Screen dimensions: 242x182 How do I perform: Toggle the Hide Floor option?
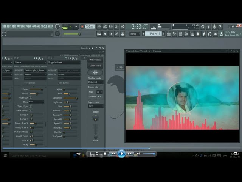click(x=30, y=98)
